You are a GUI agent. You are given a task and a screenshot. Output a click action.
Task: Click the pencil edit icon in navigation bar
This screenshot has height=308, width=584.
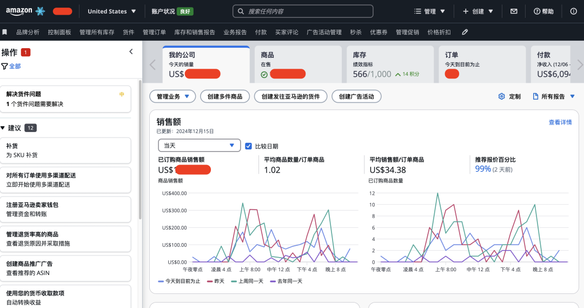click(465, 32)
